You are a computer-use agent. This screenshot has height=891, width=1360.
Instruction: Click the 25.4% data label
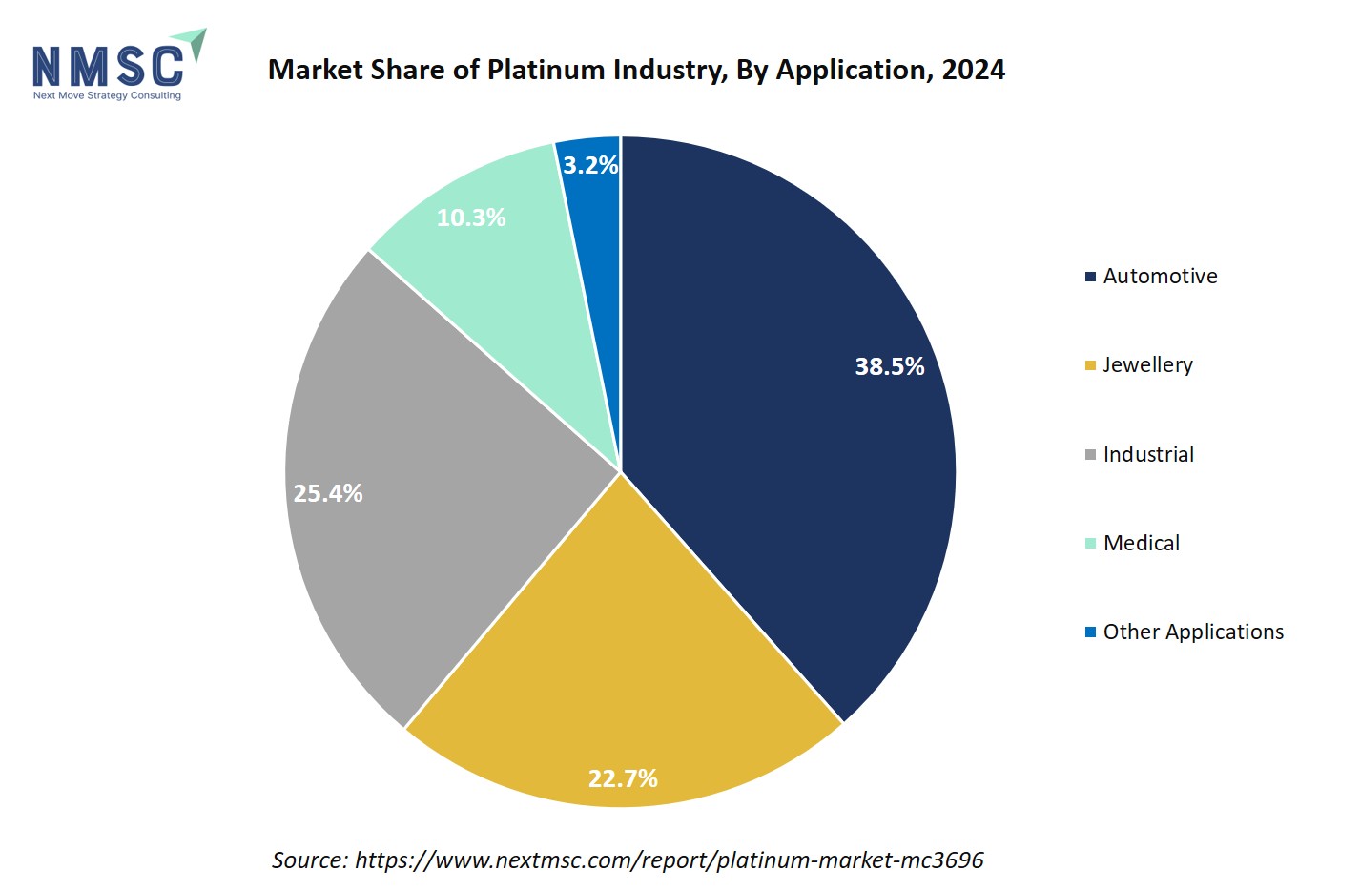[x=328, y=494]
